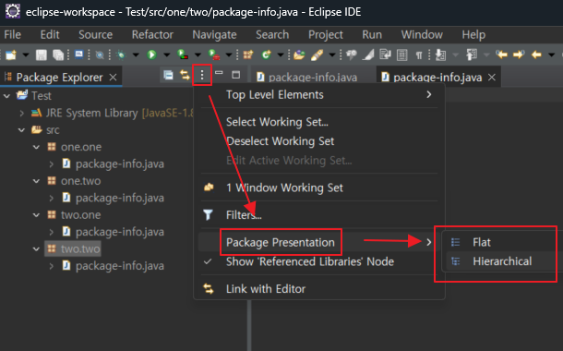Open the Coverage dropdown arrow
Viewport: 563px width, 351px height.
click(x=198, y=55)
